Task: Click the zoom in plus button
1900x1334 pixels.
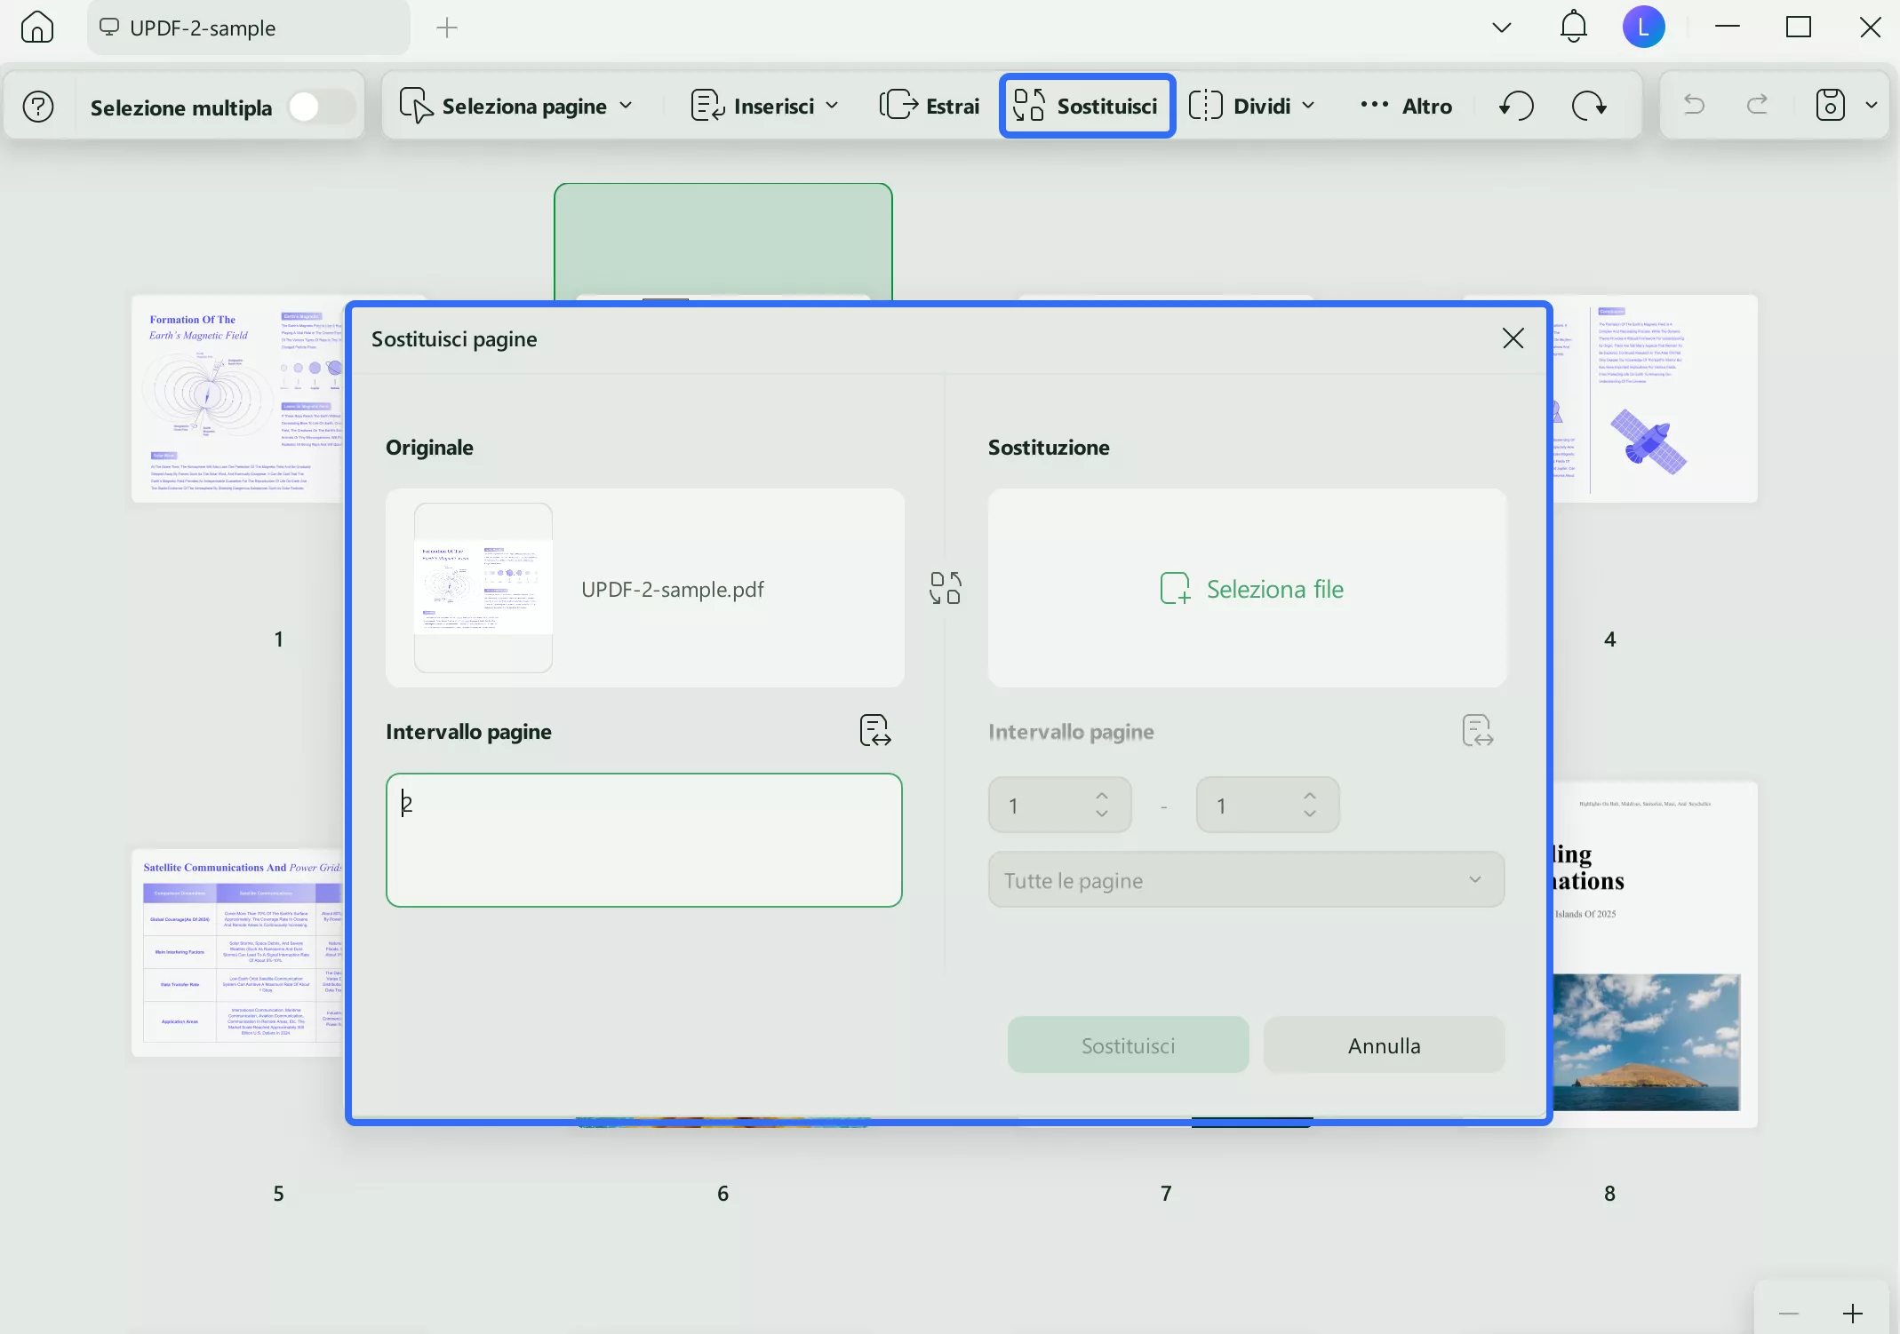Action: click(1853, 1313)
